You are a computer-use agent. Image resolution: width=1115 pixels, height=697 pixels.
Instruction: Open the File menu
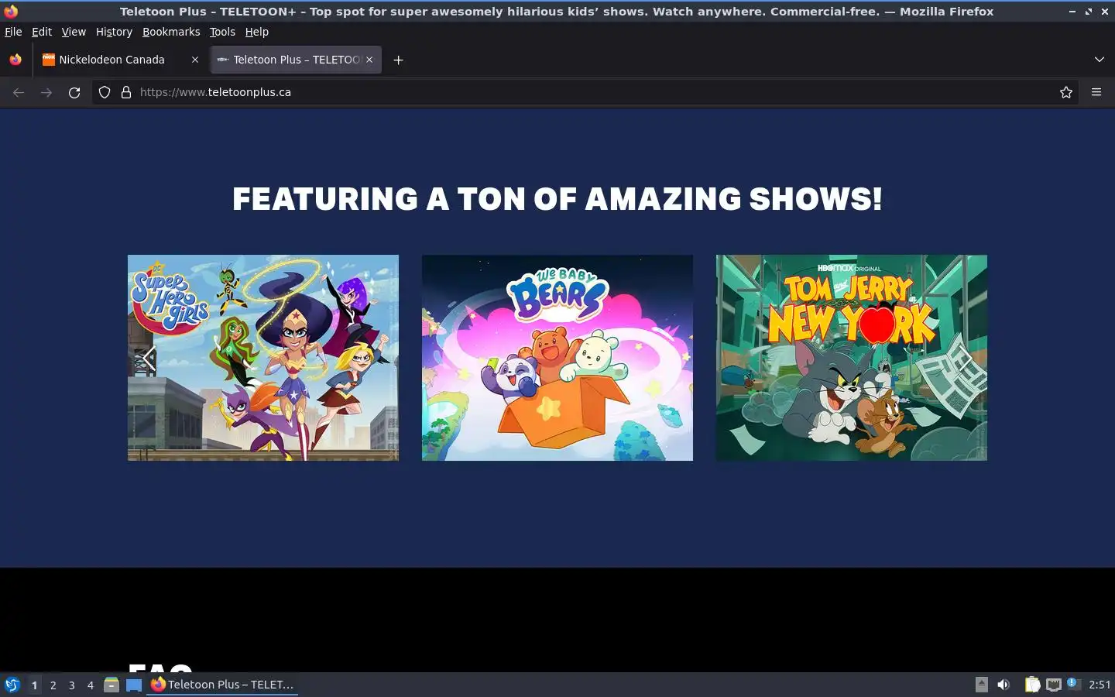(13, 32)
